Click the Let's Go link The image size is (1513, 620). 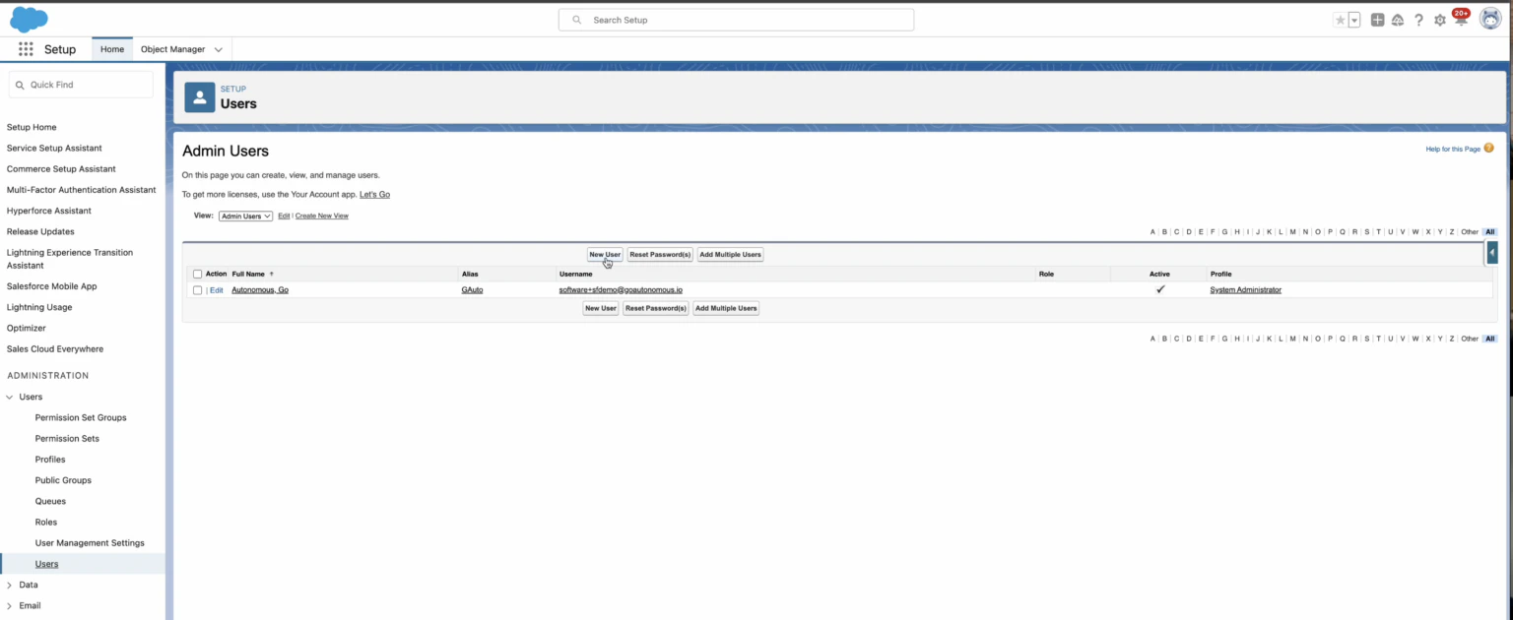tap(374, 194)
